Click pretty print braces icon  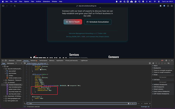tap(25, 107)
